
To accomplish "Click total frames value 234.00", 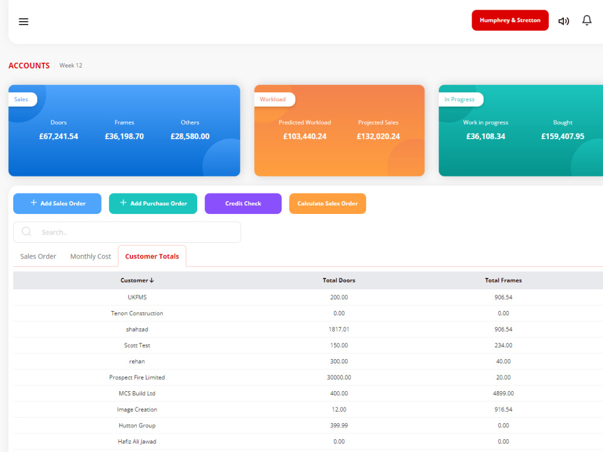I will click(503, 345).
